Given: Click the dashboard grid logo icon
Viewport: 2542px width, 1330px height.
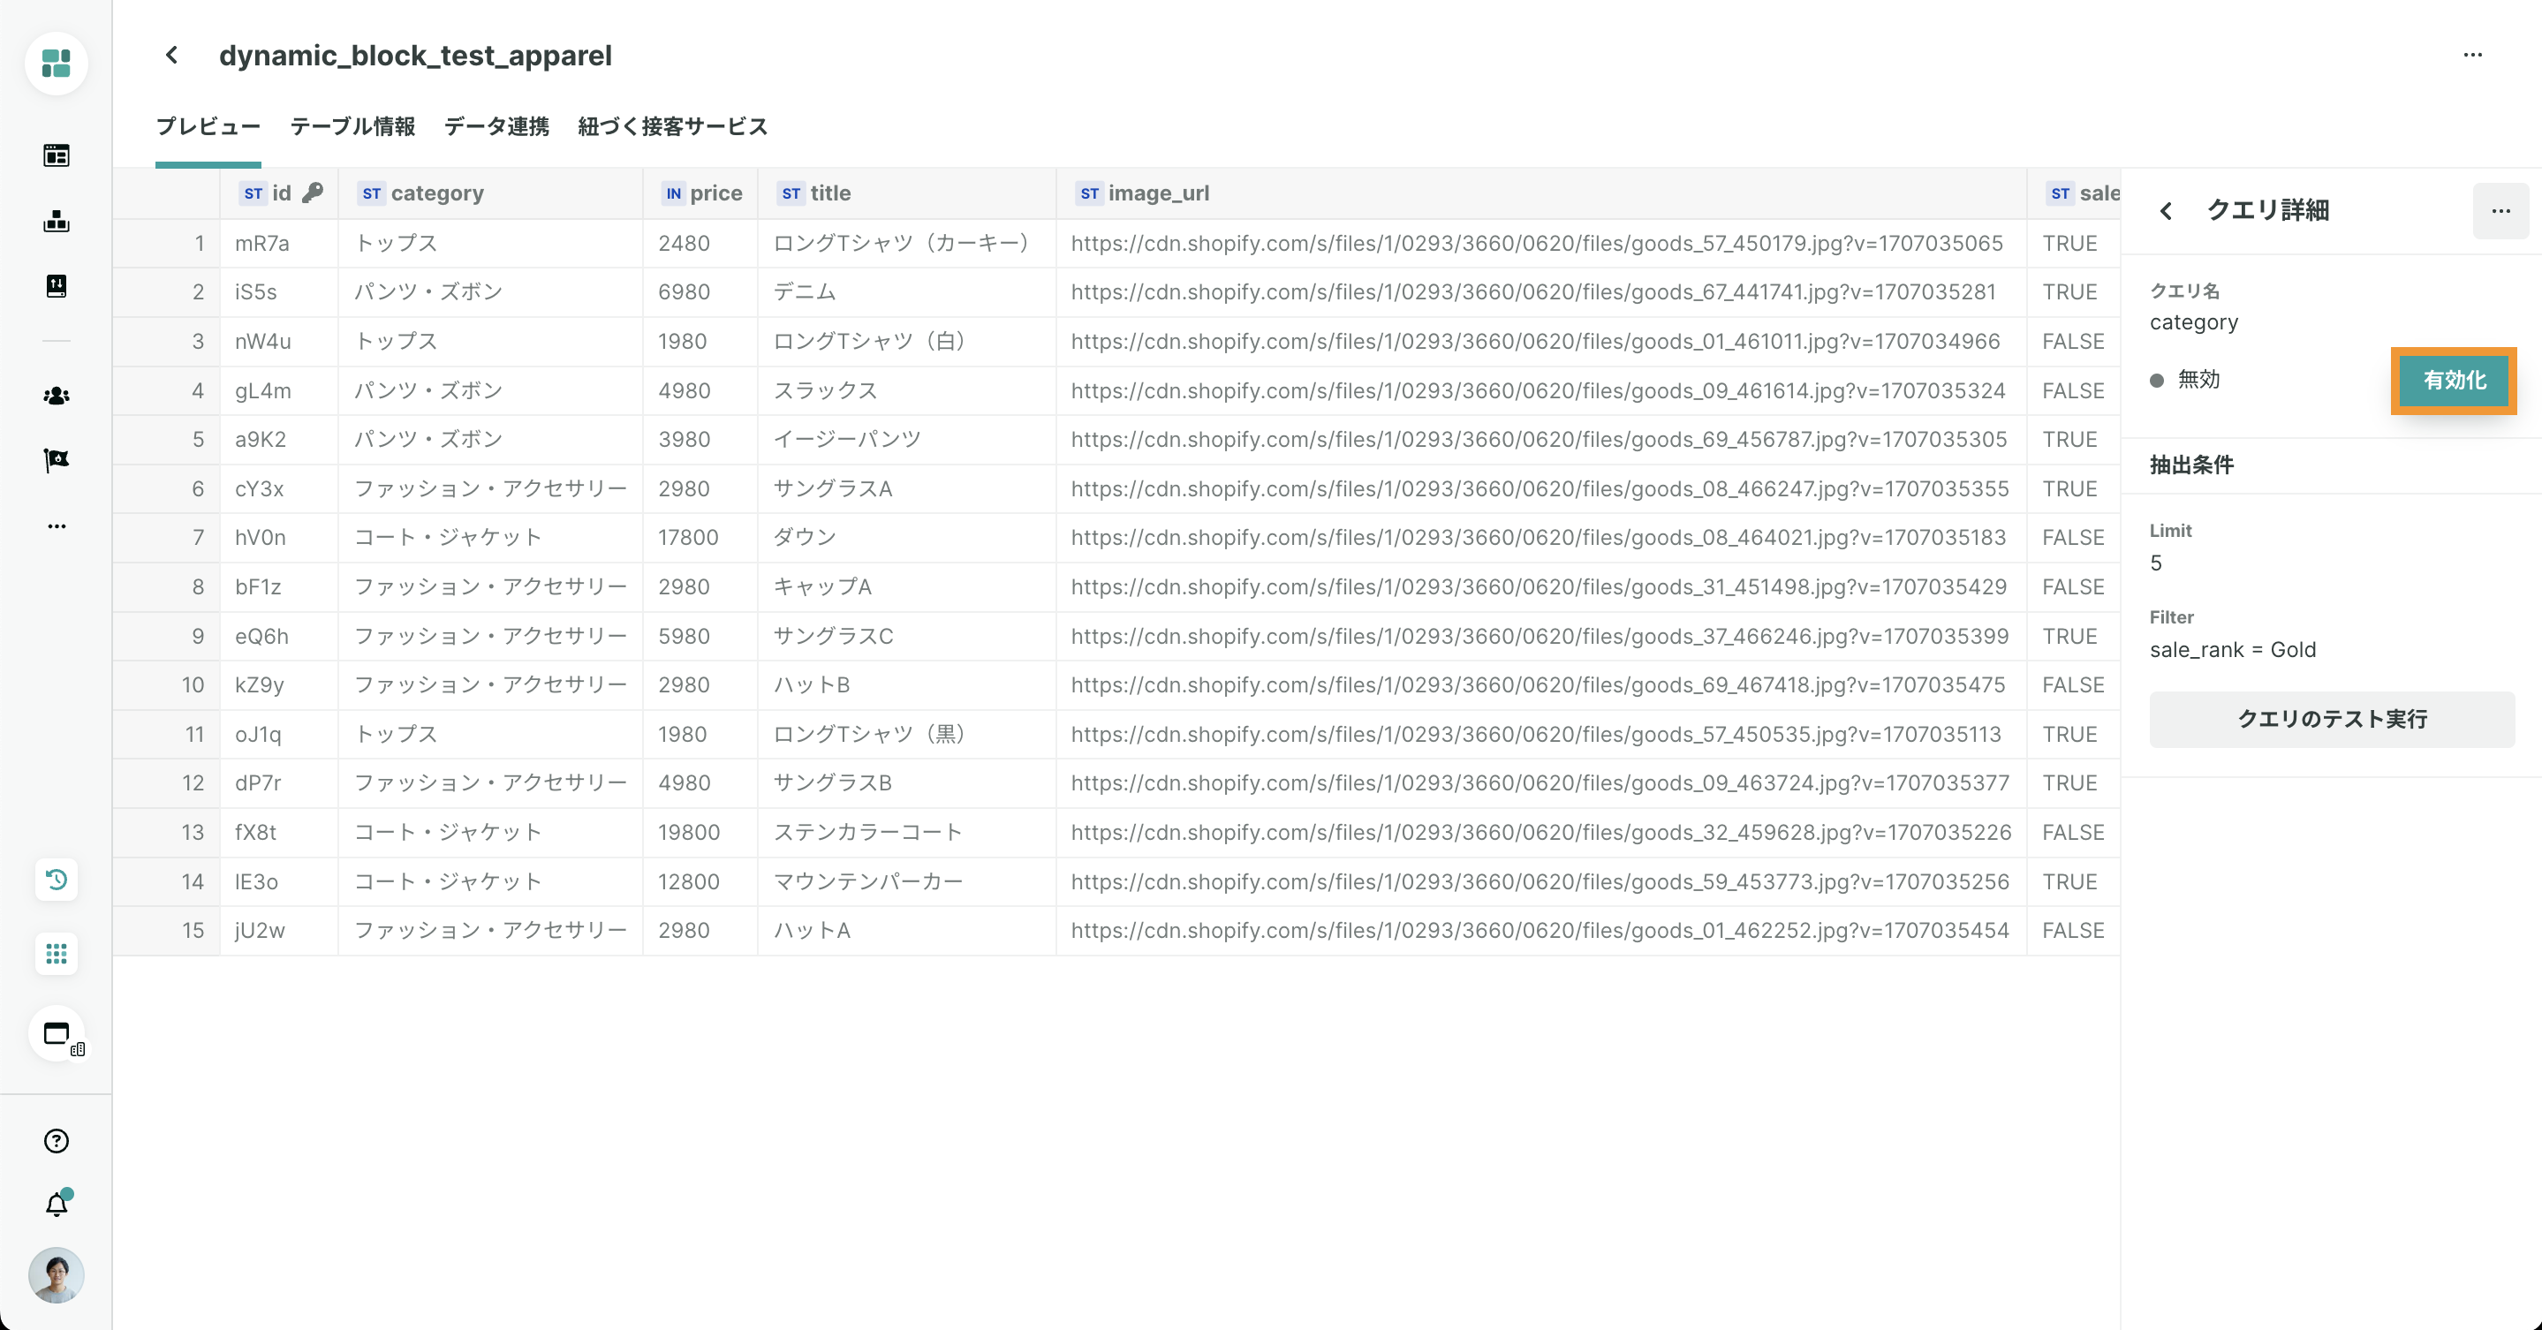Looking at the screenshot, I should coord(57,64).
